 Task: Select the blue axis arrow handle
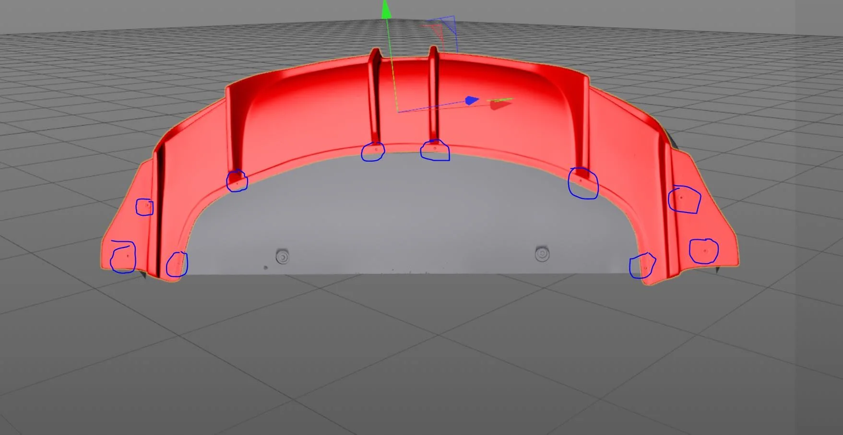[472, 100]
